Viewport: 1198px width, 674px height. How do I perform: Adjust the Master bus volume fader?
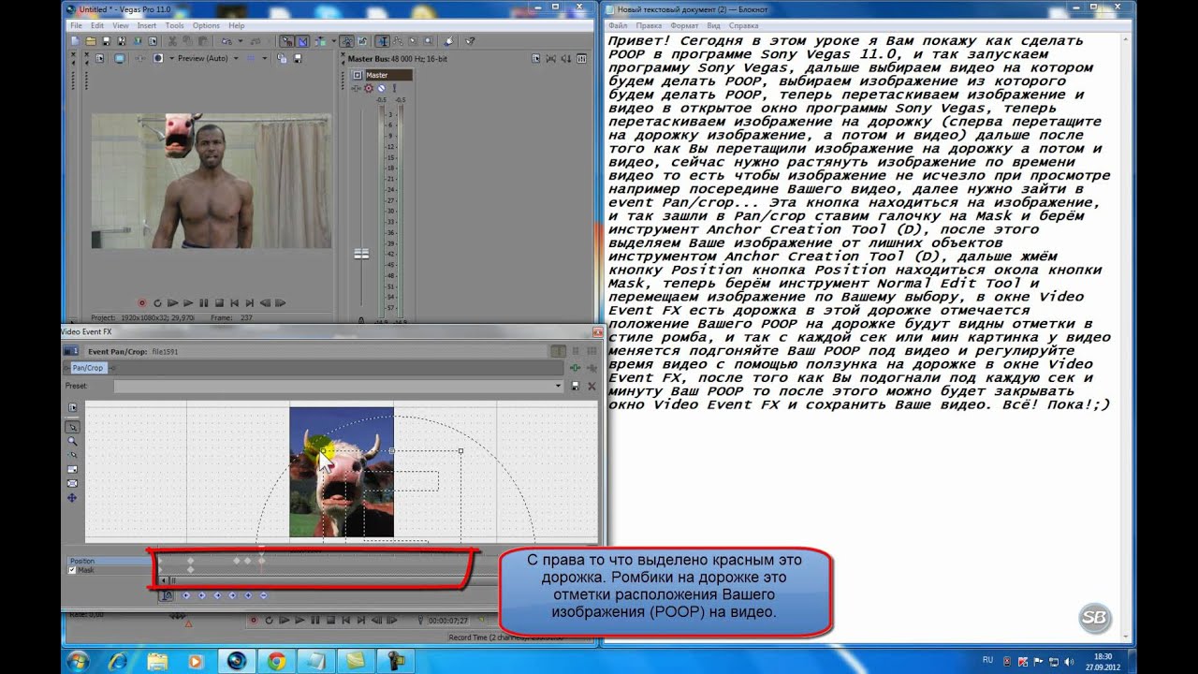[x=361, y=254]
